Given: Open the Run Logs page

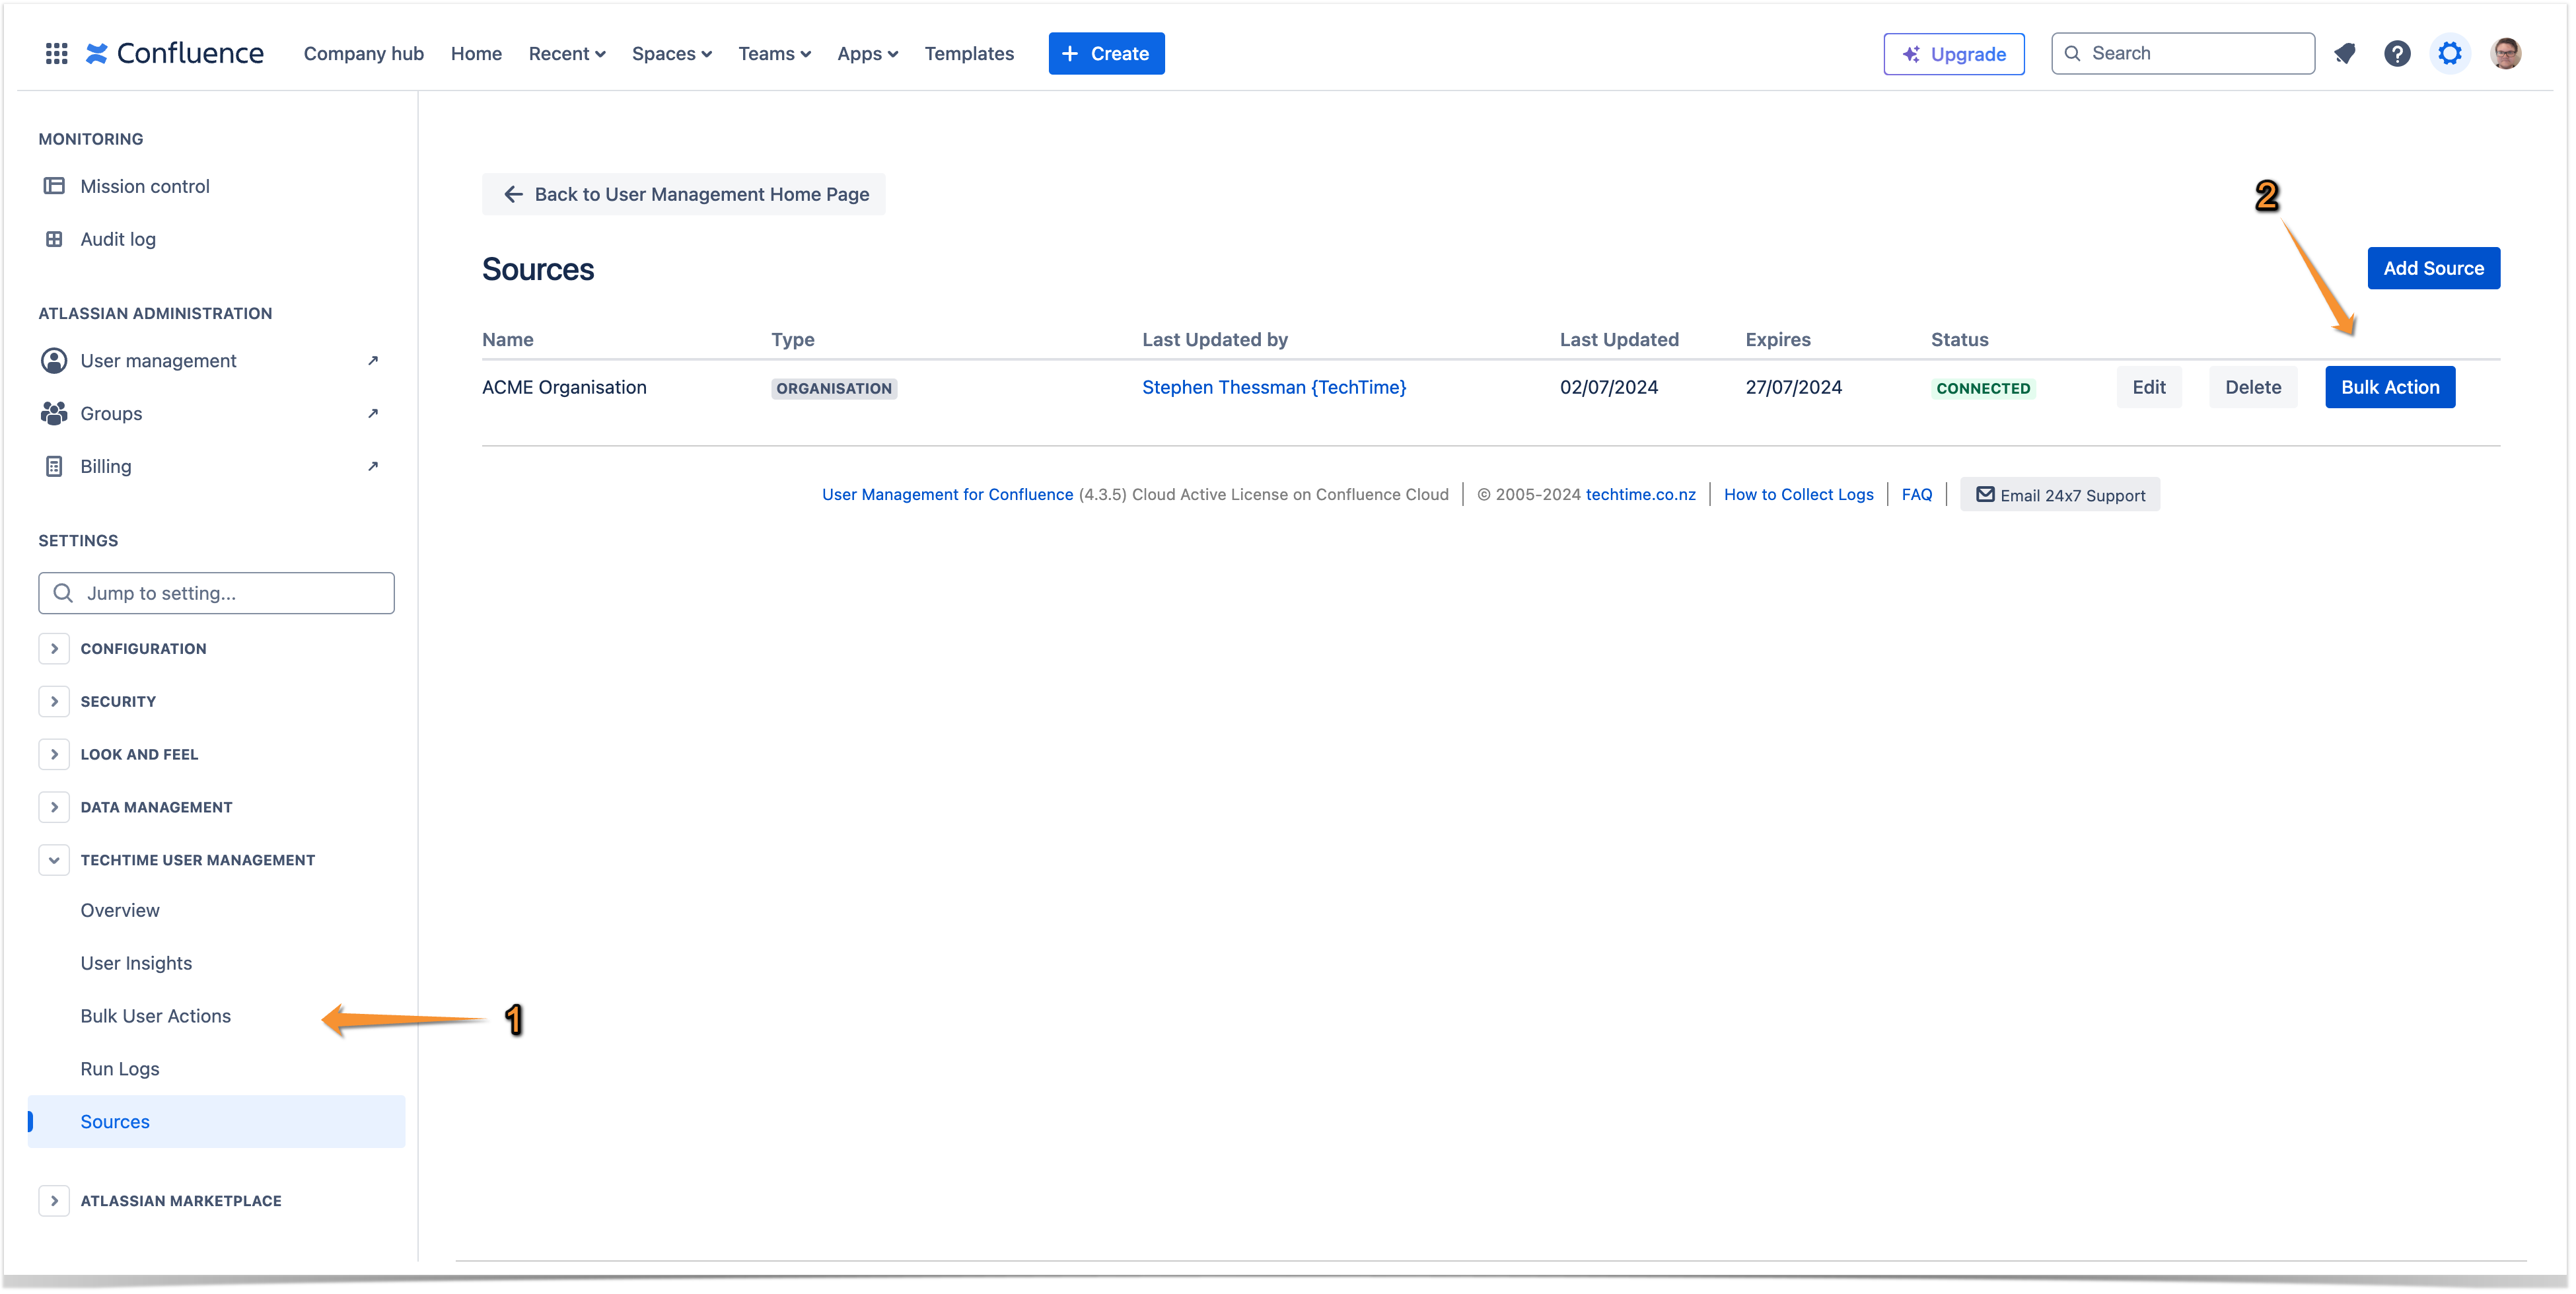Looking at the screenshot, I should [120, 1069].
